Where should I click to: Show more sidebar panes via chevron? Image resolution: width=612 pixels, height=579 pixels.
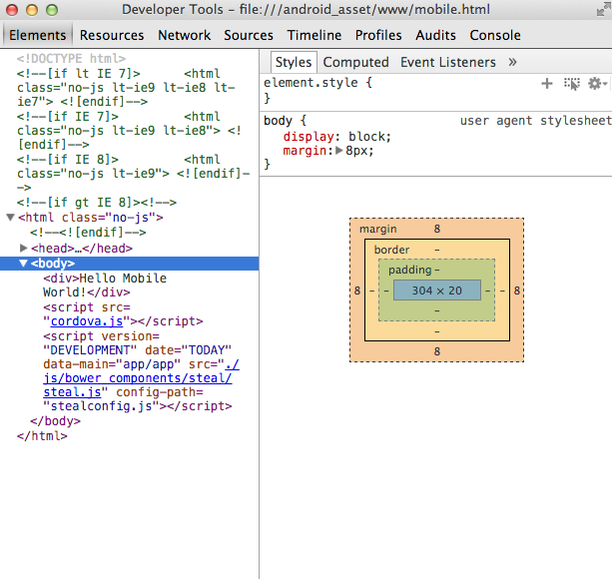[x=512, y=62]
